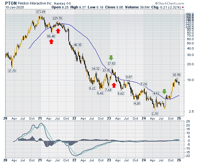
Task: Click the red arrow under the 7.68 label
Action: point(114,85)
